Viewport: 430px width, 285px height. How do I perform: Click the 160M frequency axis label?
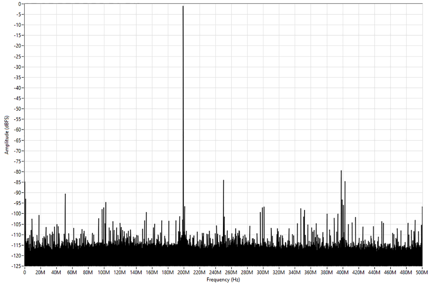point(152,273)
